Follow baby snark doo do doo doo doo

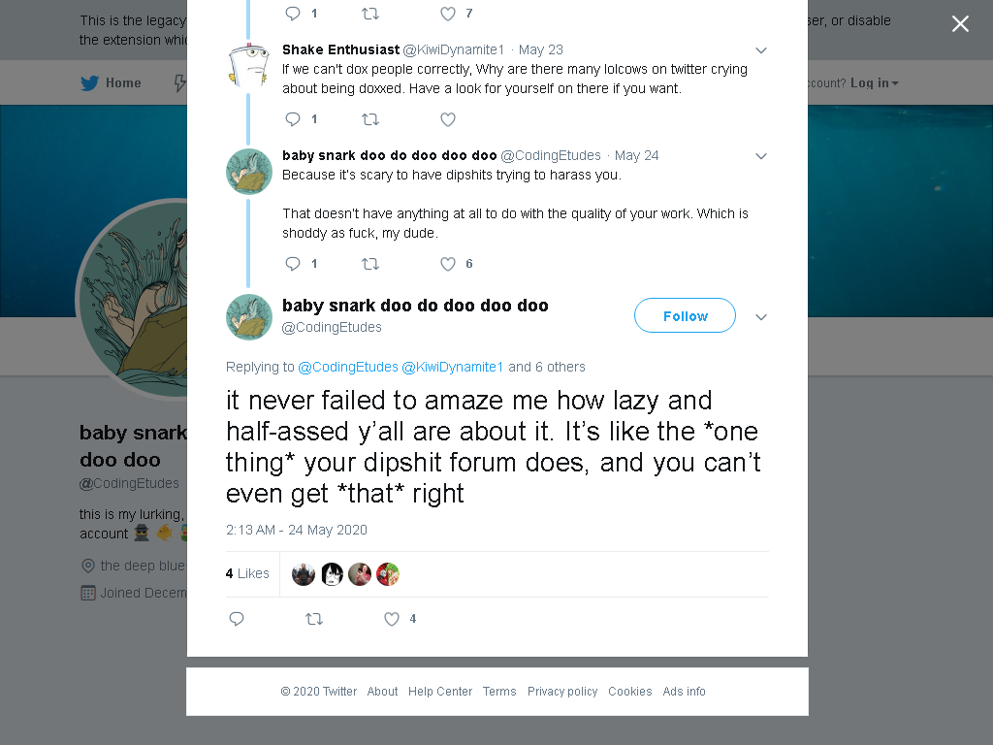(x=685, y=315)
